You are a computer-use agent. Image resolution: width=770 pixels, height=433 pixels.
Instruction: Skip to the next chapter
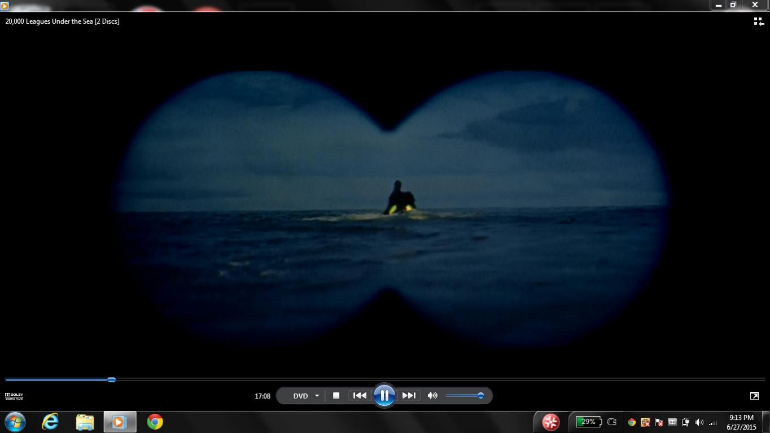[408, 396]
